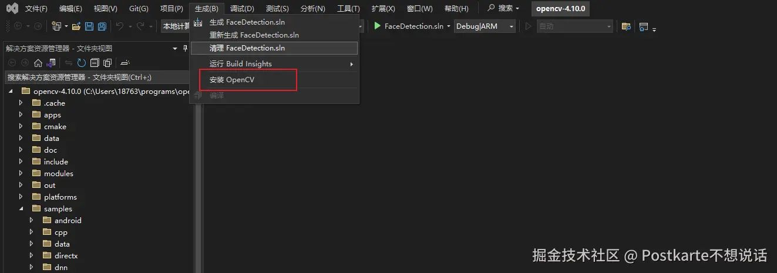
Task: Click the Save icon in toolbar
Action: (89, 26)
